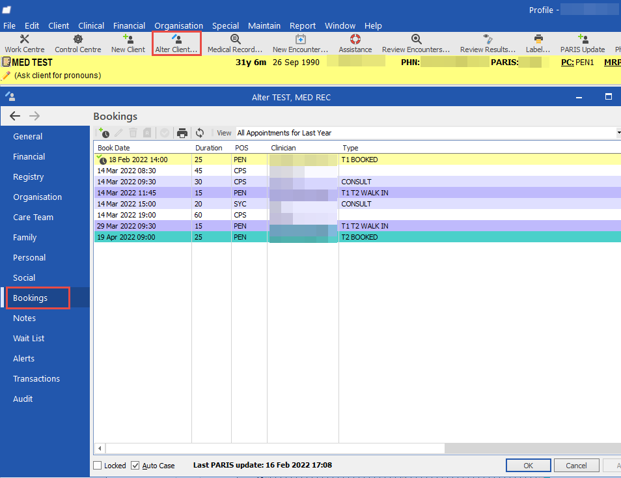Open the View appointments filter dropdown
This screenshot has height=478, width=621.
617,132
